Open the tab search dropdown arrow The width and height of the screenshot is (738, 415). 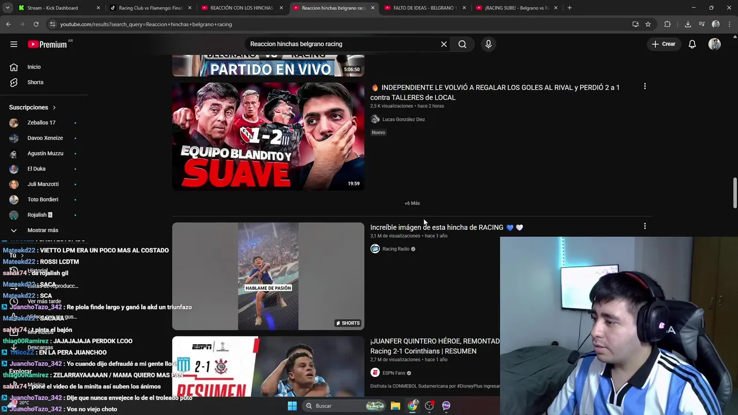(x=7, y=8)
